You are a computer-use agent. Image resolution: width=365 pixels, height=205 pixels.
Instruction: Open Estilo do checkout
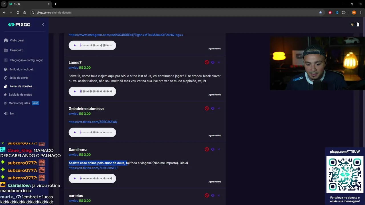pos(19,69)
